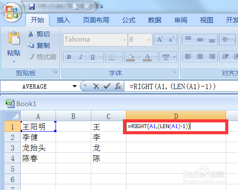Expand borders options arrow

(120, 57)
